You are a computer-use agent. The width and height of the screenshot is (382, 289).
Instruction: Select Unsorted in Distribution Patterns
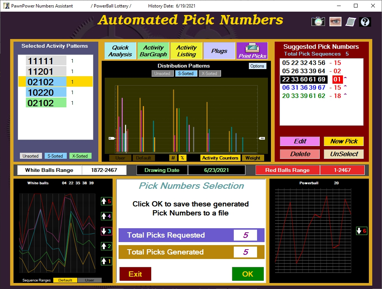click(x=162, y=73)
